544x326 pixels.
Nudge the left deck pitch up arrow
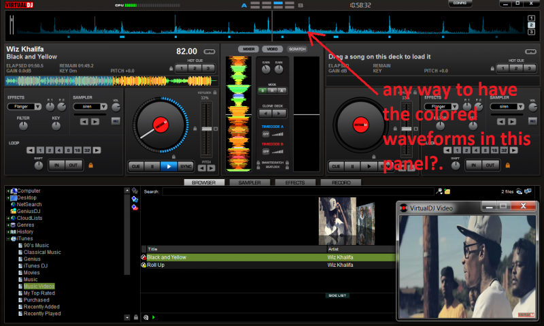pos(211,168)
